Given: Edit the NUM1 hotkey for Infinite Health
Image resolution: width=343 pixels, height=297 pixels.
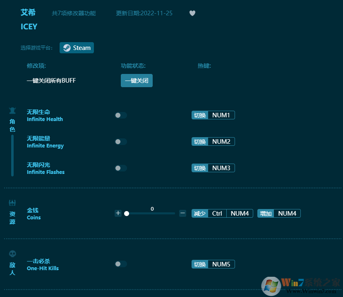Looking at the screenshot, I should (x=221, y=115).
